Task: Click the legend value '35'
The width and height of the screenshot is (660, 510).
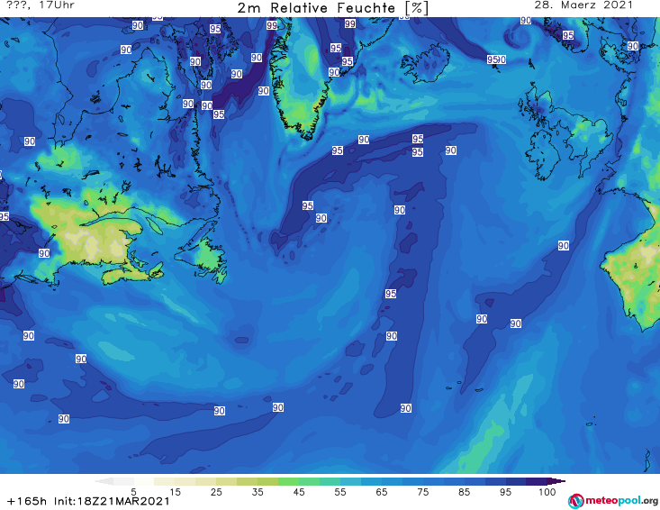Action: pyautogui.click(x=258, y=492)
